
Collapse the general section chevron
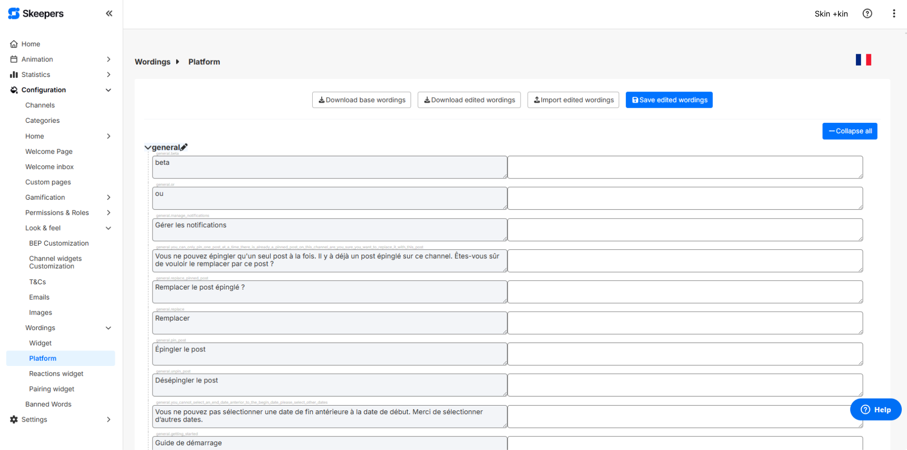point(147,147)
